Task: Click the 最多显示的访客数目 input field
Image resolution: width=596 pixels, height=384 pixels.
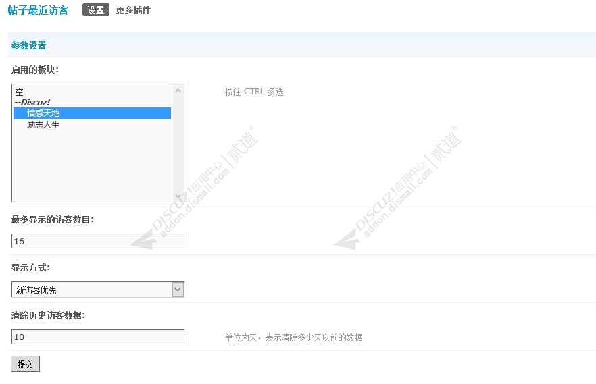Action: tap(98, 241)
